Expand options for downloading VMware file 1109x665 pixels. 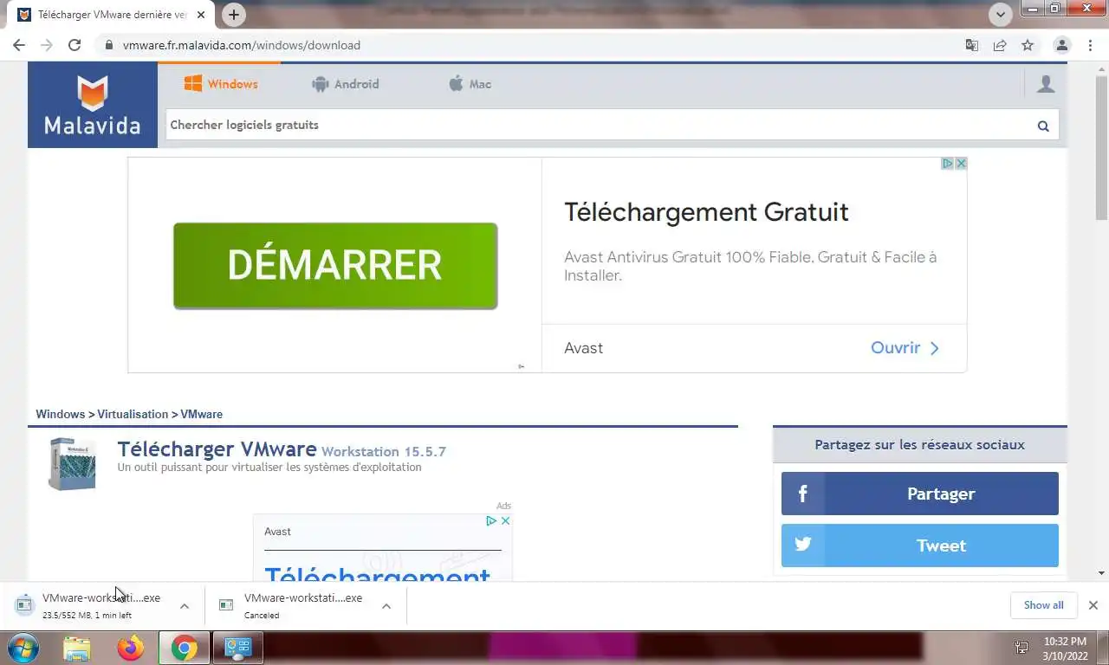[185, 606]
